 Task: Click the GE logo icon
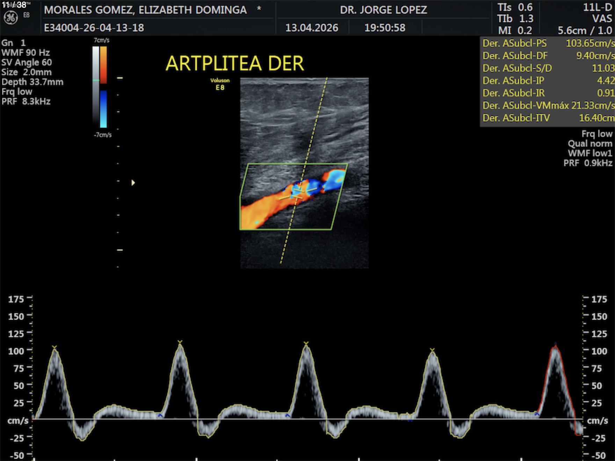10,18
